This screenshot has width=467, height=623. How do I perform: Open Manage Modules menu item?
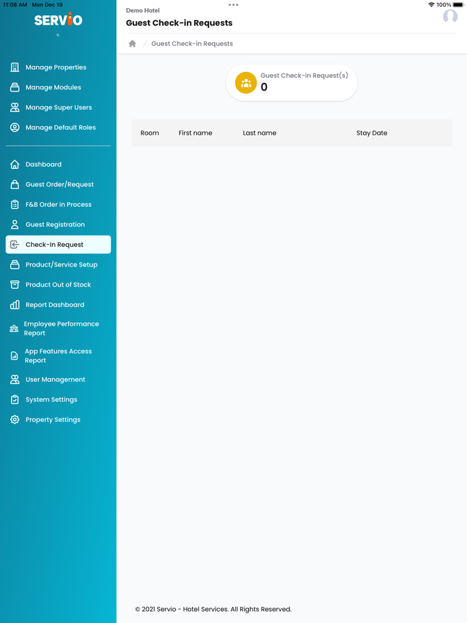58,87
